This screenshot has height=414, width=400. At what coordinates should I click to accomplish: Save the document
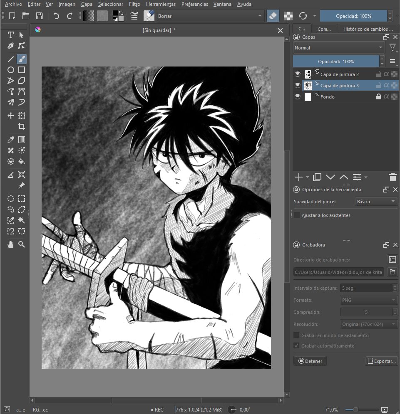tap(40, 16)
